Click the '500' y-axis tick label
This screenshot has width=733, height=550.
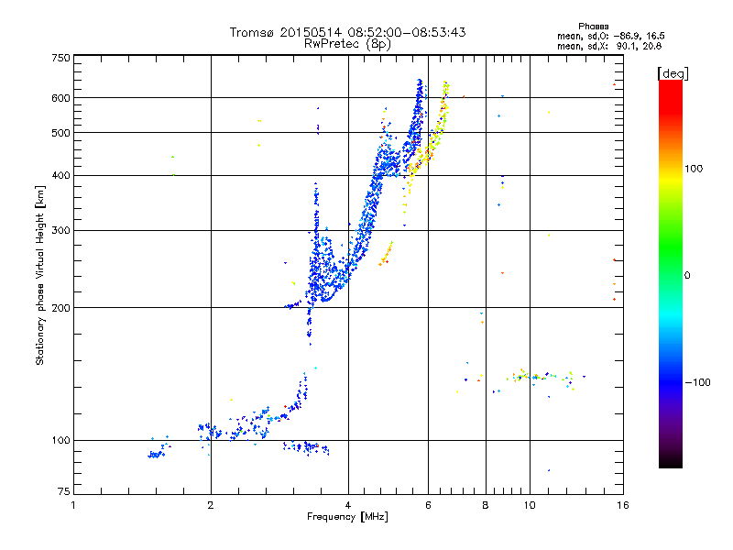[x=60, y=133]
